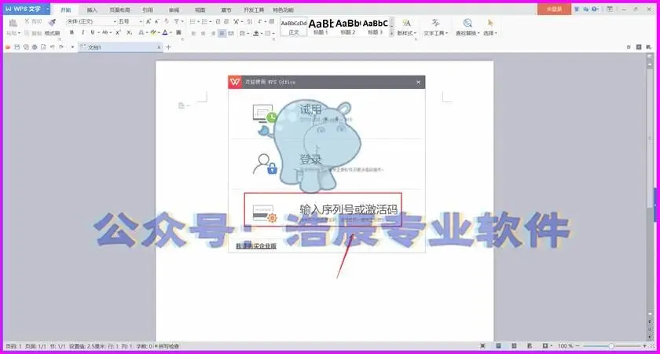Toggle Italic formatting
The height and width of the screenshot is (354, 660).
[82, 32]
